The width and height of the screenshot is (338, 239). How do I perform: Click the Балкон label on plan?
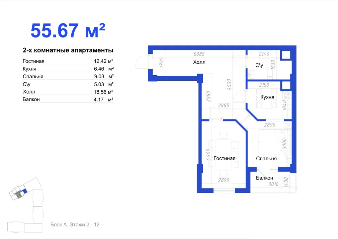tap(265, 178)
